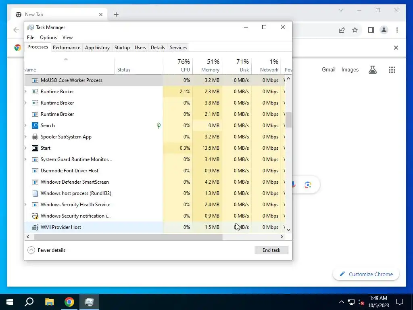
Task: Sort by the Network column header
Action: [x=267, y=65]
